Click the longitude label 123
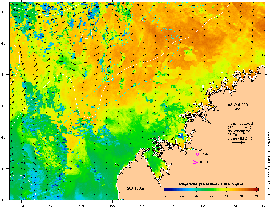The height and width of the screenshot is (209, 271). tap(143, 206)
